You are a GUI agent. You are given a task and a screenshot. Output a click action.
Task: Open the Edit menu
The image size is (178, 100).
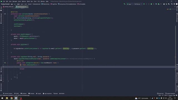click(x=7, y=1)
